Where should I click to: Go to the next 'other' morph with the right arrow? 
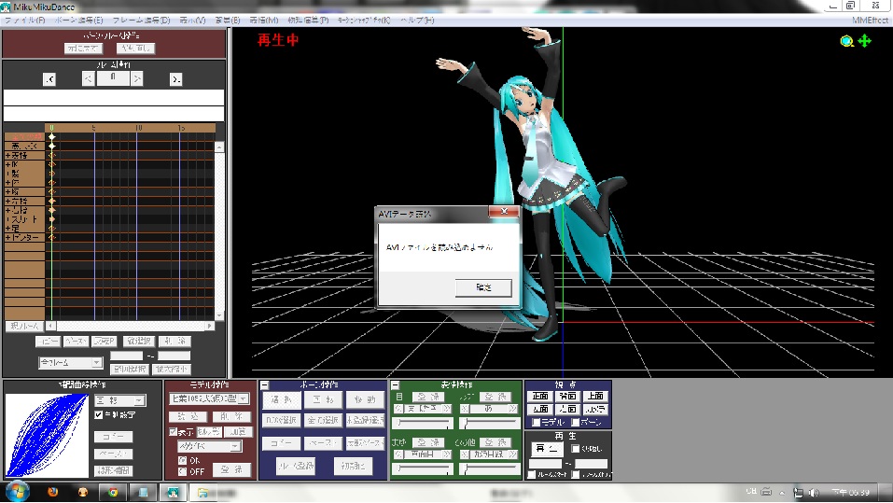pos(513,454)
